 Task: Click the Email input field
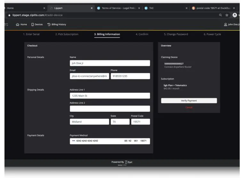[89, 76]
